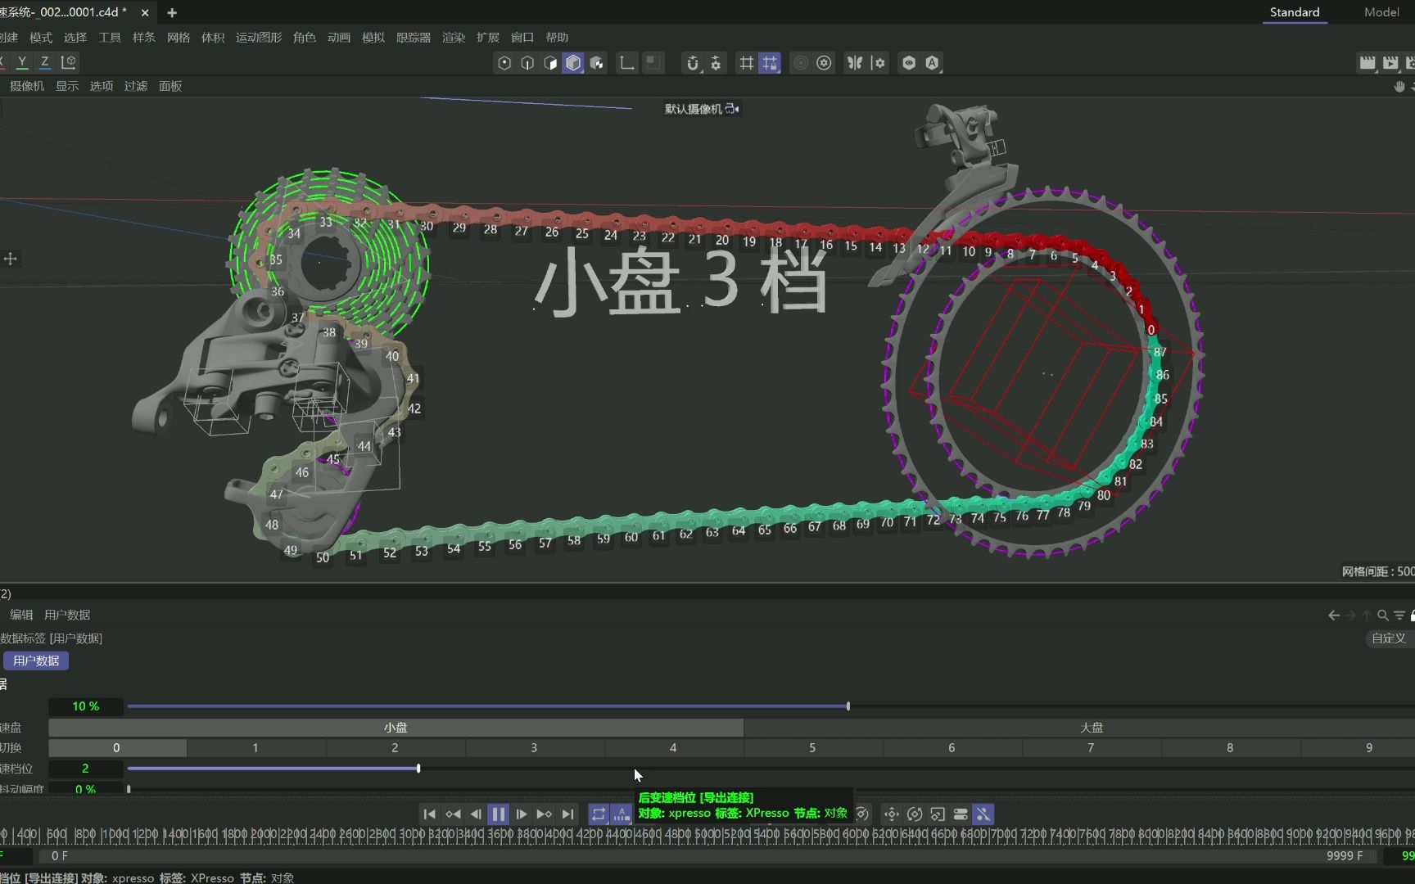Screen dimensions: 1415x884
Task: Click the workplane grid icon
Action: (x=747, y=62)
